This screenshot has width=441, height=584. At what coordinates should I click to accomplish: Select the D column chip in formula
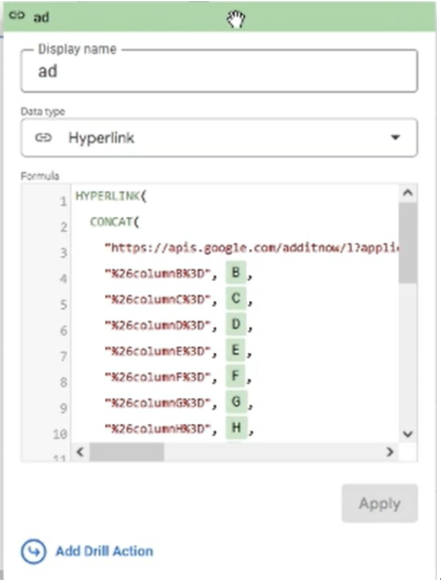click(236, 325)
